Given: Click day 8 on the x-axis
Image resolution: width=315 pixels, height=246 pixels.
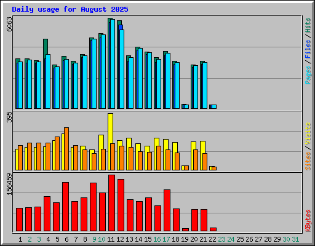Looking at the screenshot, I should click(x=85, y=239).
